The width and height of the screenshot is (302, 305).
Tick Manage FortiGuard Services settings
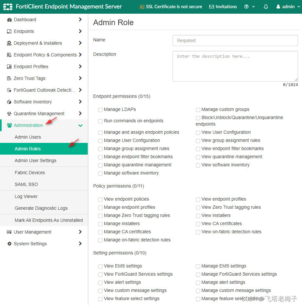coord(198,275)
